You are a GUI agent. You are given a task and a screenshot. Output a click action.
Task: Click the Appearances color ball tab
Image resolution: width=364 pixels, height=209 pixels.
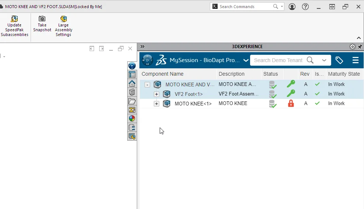click(132, 119)
